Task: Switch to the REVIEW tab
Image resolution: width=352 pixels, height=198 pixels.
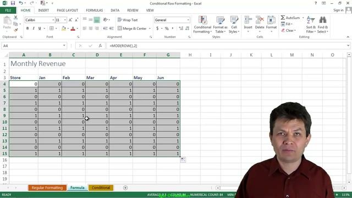Action: (x=133, y=10)
